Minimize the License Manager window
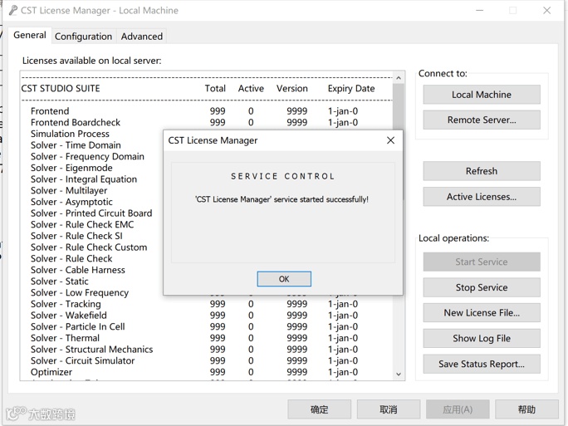Viewport: 568px width, 426px height. pos(480,11)
